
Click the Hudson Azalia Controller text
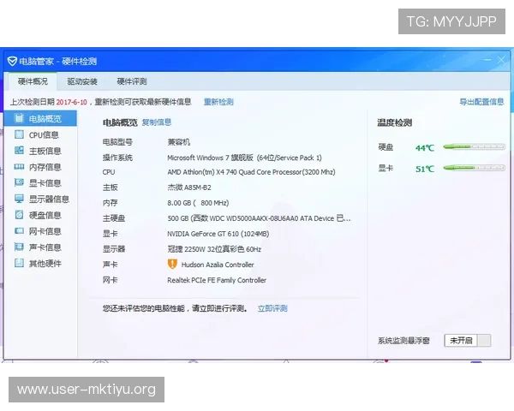pos(218,265)
